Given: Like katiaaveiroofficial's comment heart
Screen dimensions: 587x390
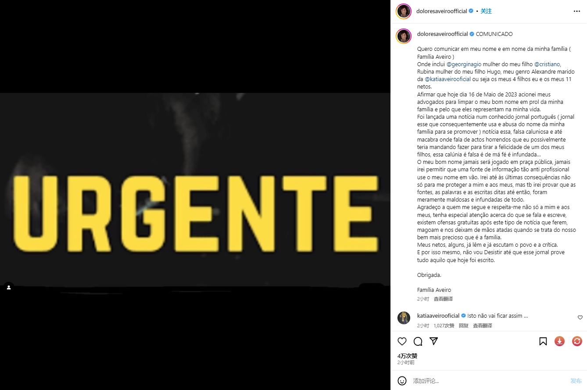Looking at the screenshot, I should [580, 317].
